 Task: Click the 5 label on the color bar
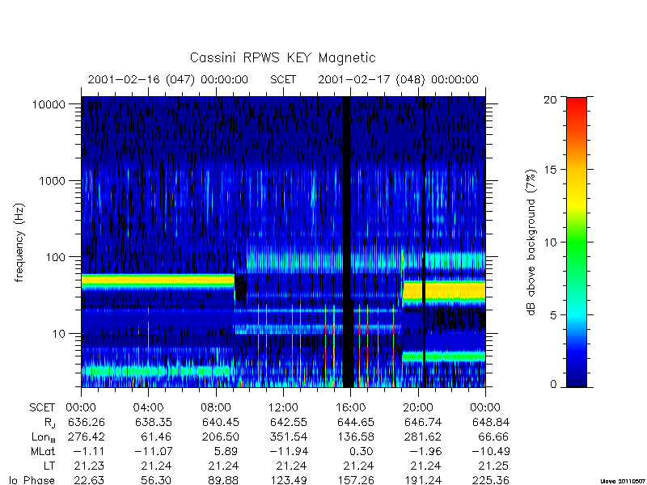553,314
